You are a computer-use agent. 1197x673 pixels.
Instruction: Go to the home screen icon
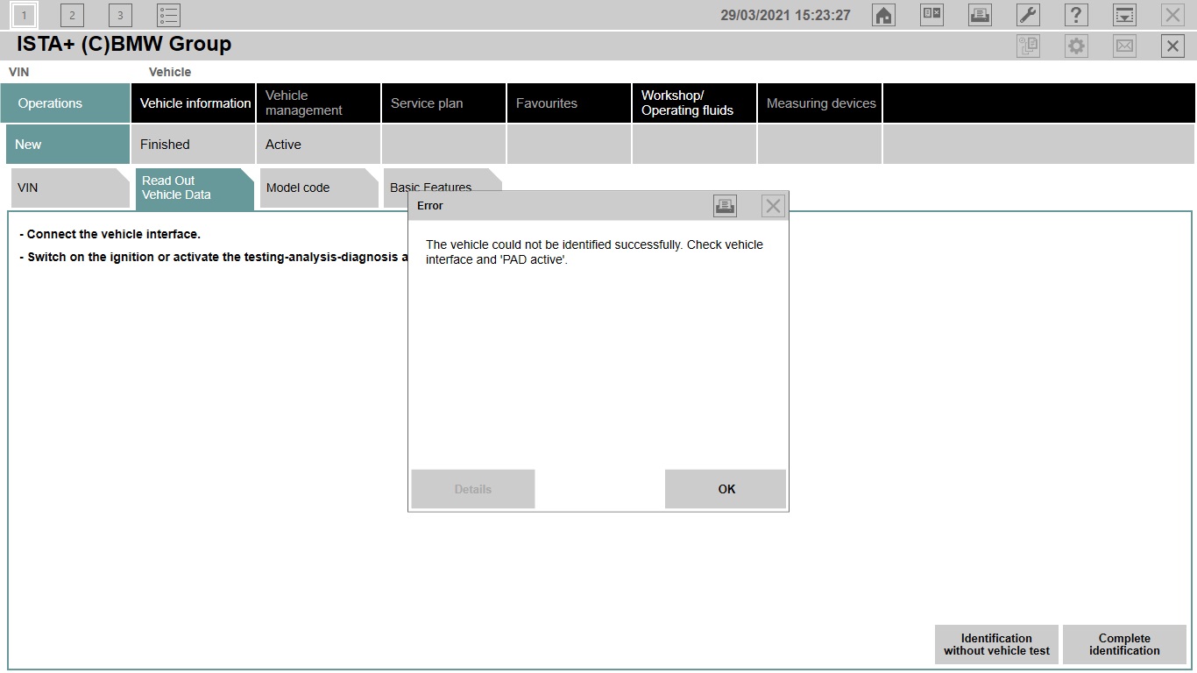(x=884, y=15)
